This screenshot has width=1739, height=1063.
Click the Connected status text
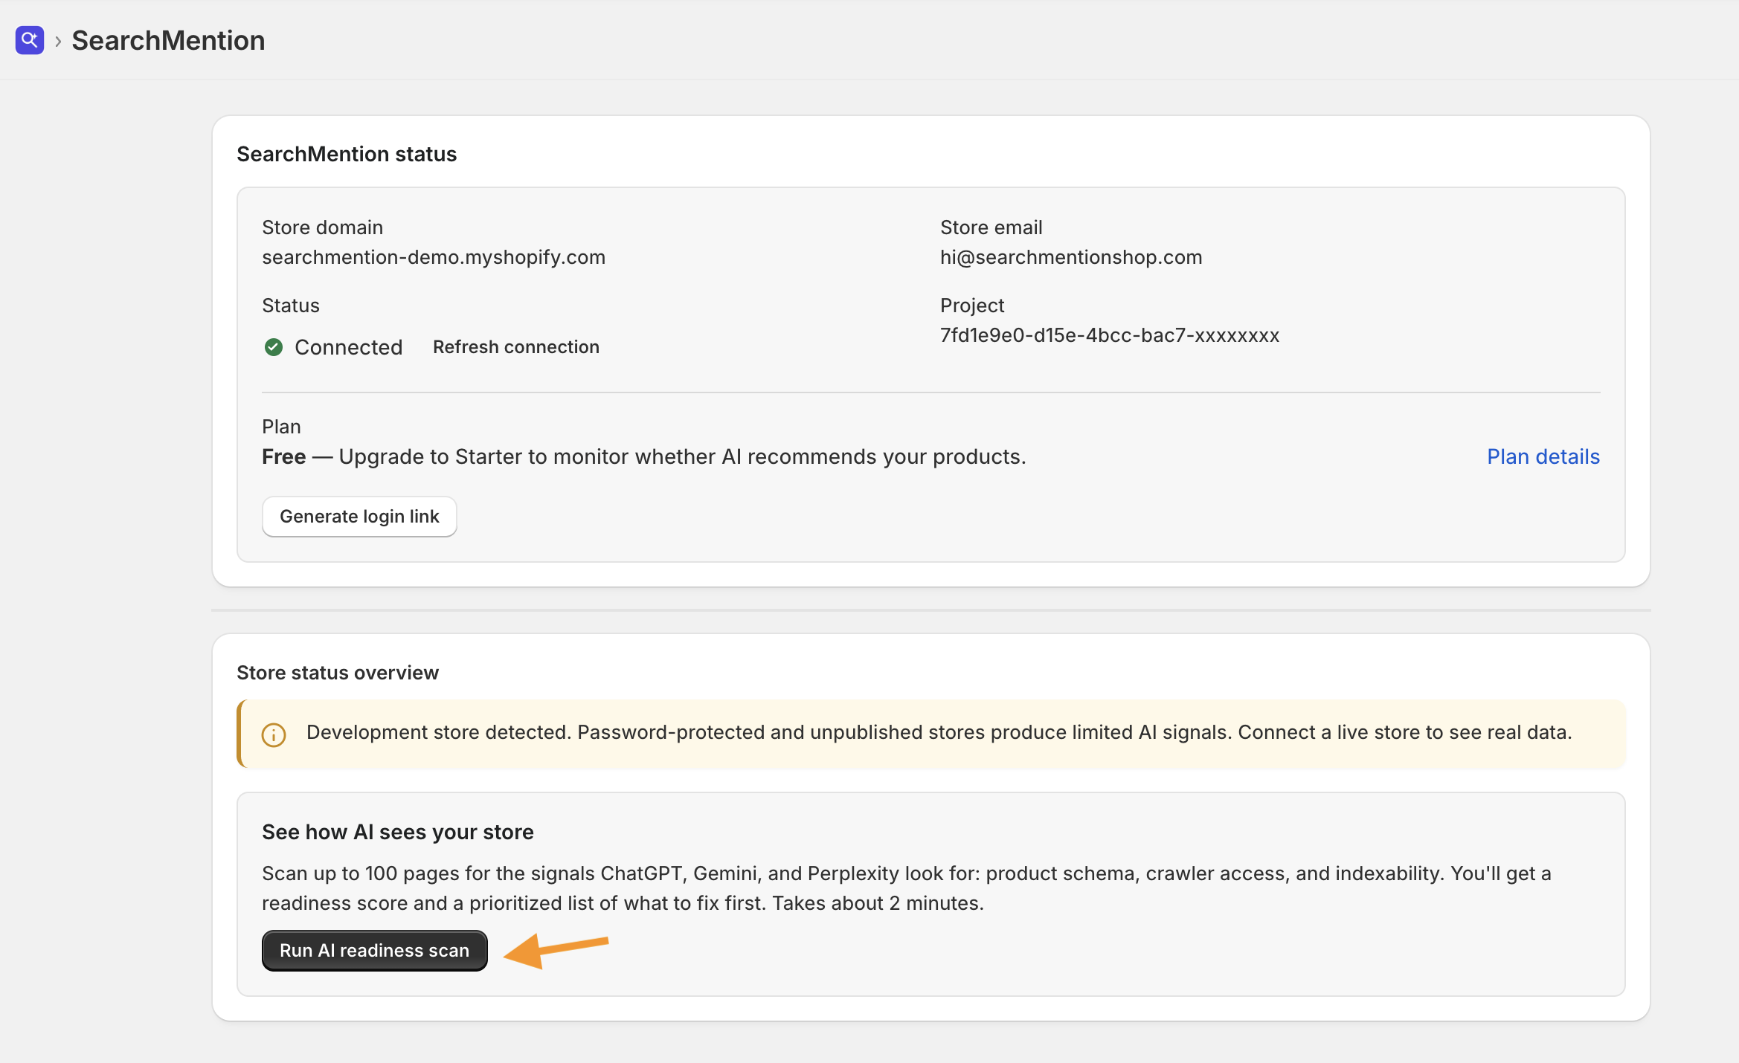click(349, 347)
